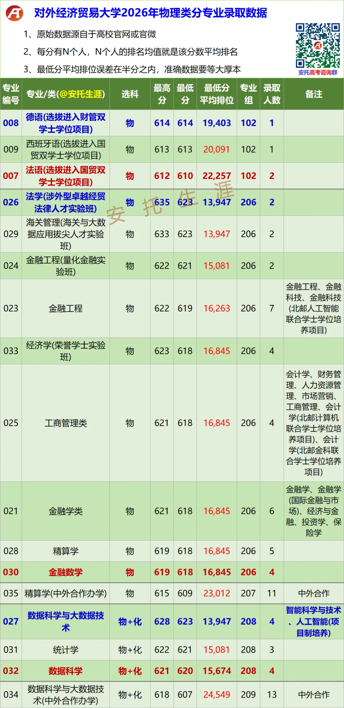Screen dimensions: 344x708
Task: Select major code 032
Action: coord(11,671)
